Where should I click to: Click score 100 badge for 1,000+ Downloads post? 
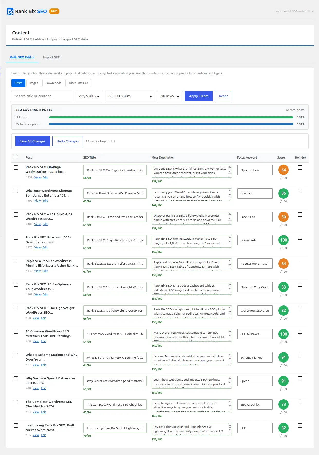pos(284,240)
